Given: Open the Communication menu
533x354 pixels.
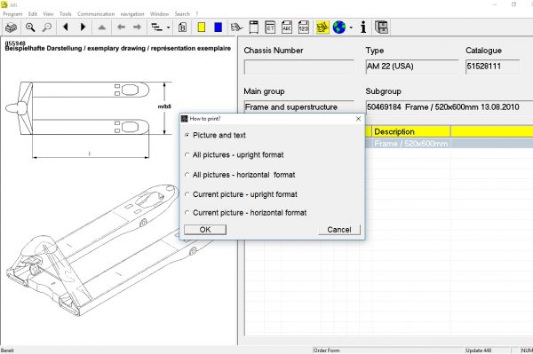Looking at the screenshot, I should click(96, 14).
